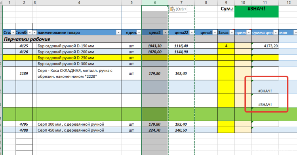Select cell Серп 450 мм с деревянной ручкой
297x155 pixels.
79,130
